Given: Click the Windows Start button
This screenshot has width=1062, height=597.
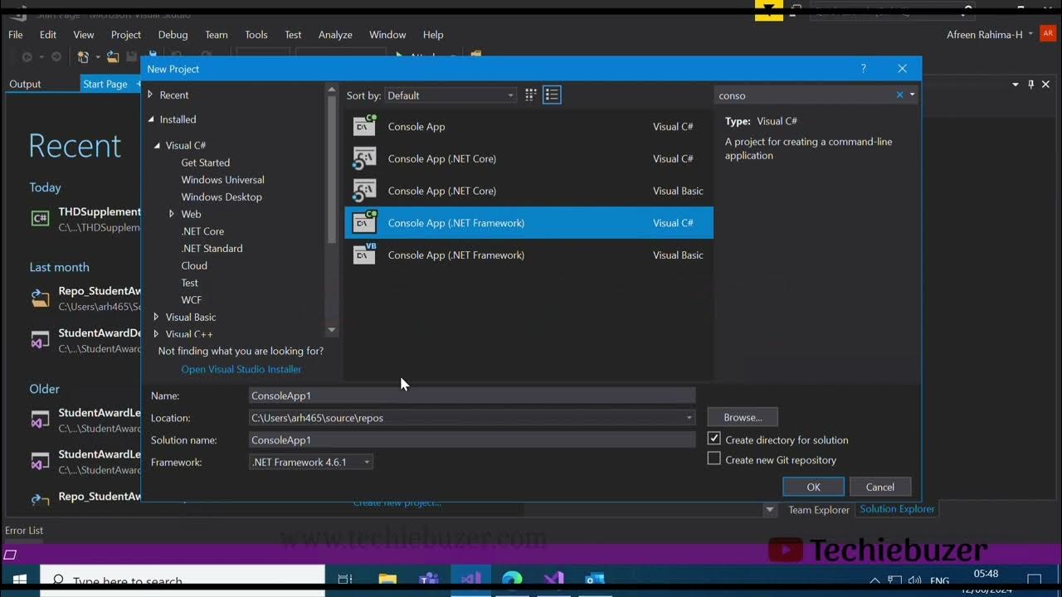Looking at the screenshot, I should [19, 579].
